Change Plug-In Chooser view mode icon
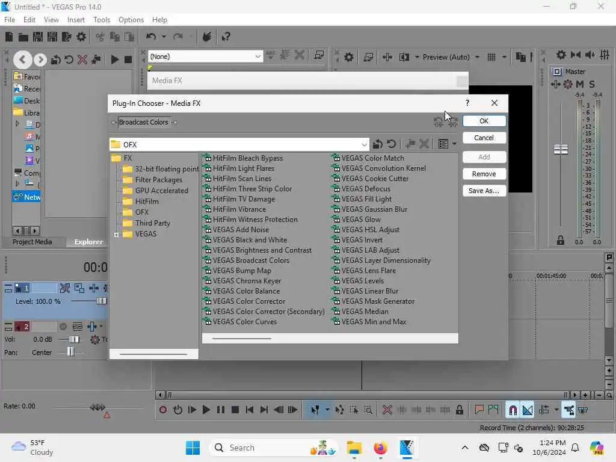Image resolution: width=616 pixels, height=462 pixels. click(443, 144)
